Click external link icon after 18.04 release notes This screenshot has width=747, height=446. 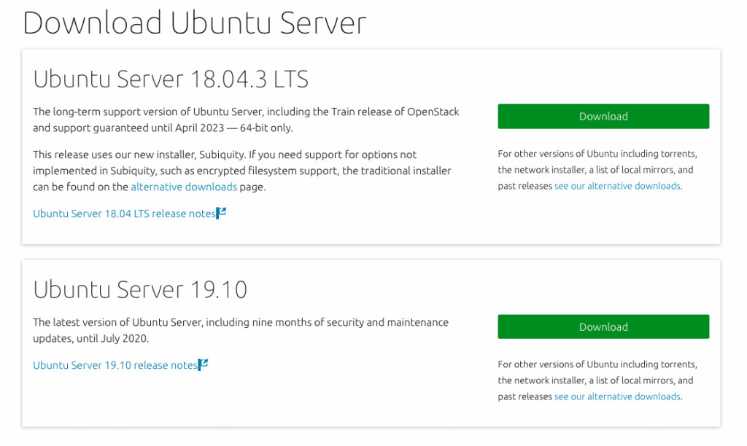coord(221,213)
